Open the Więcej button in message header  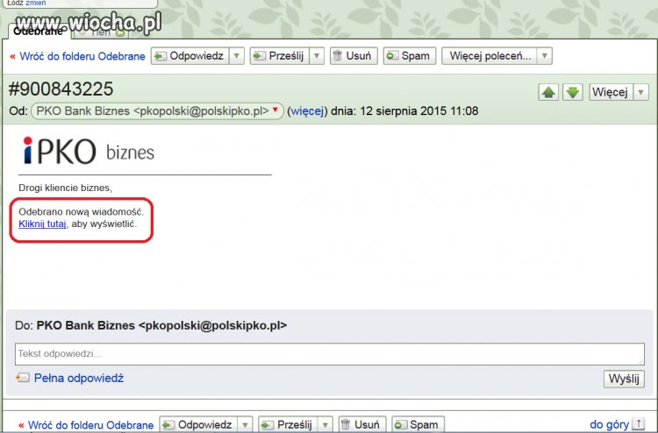(x=611, y=92)
